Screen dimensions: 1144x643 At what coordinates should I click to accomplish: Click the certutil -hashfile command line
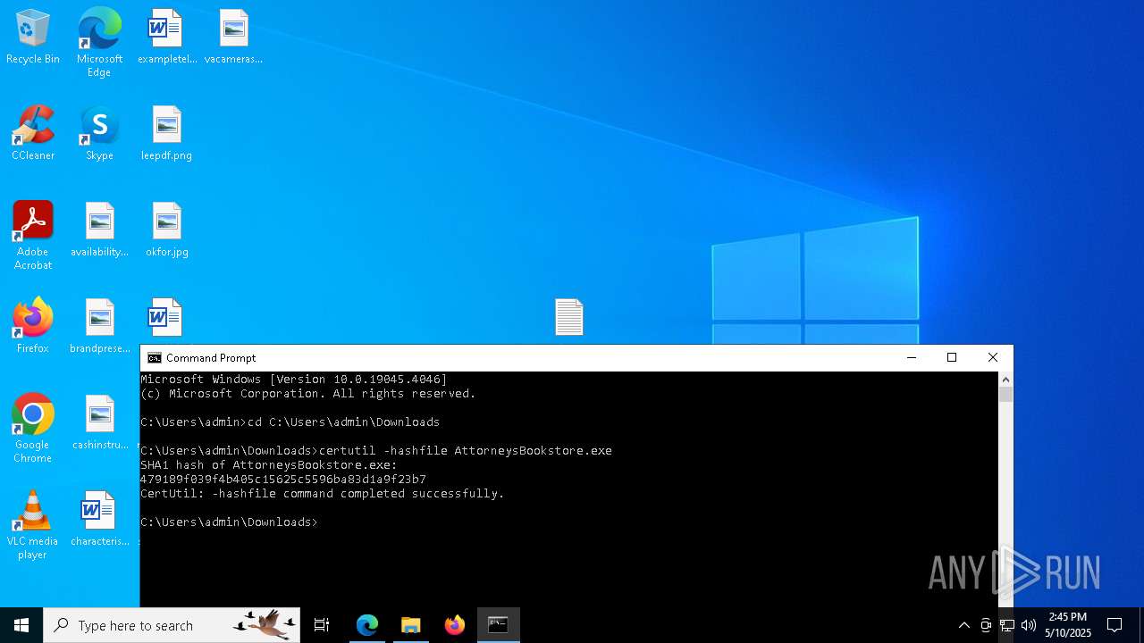(x=376, y=451)
